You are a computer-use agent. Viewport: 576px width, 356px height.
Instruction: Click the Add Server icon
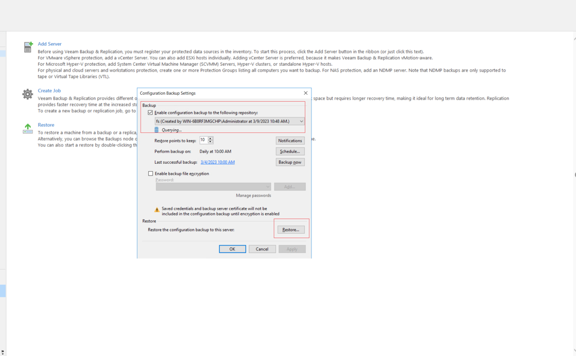[x=28, y=47]
